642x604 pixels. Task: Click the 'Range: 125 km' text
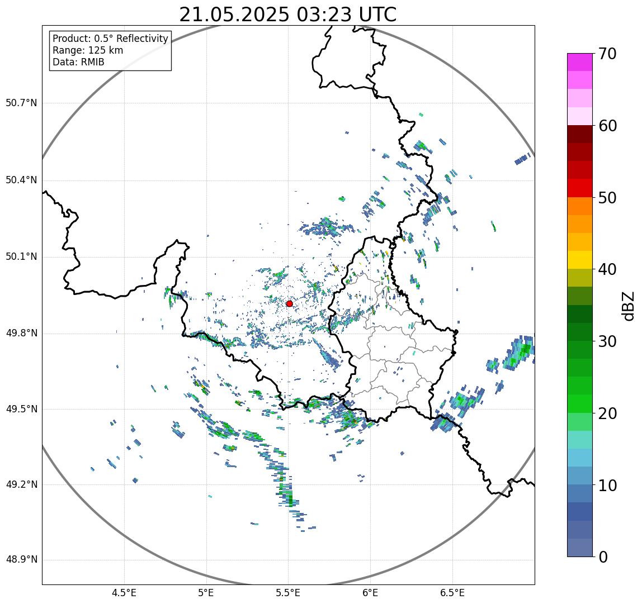[88, 50]
